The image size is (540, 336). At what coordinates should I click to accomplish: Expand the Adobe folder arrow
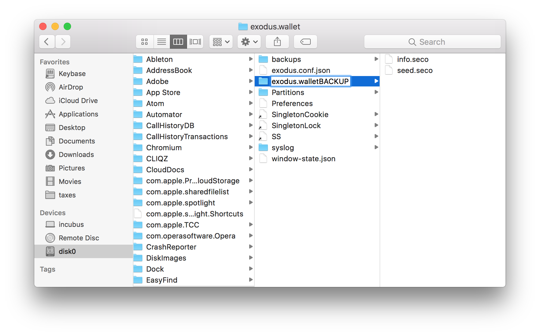coord(251,81)
